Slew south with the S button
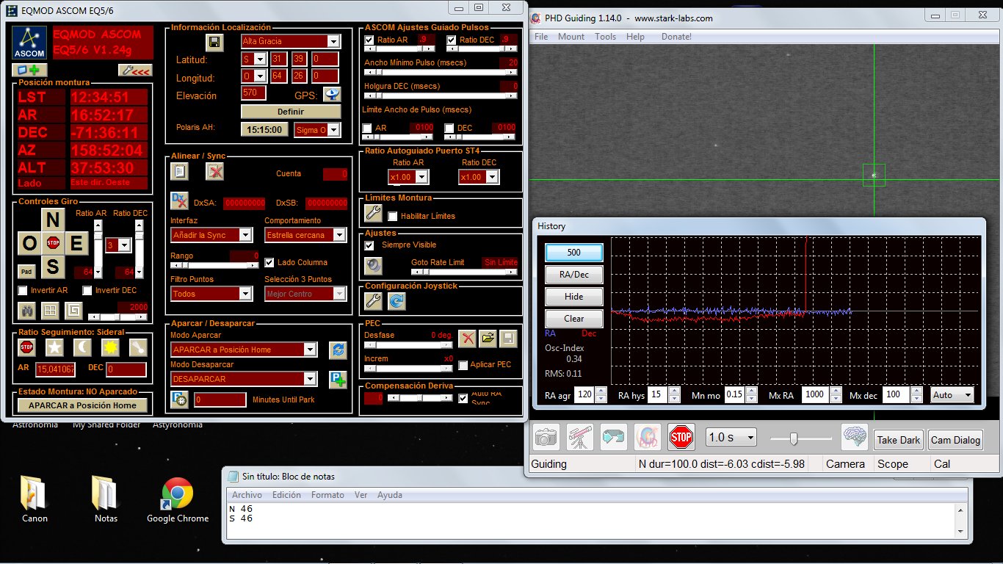 click(52, 266)
